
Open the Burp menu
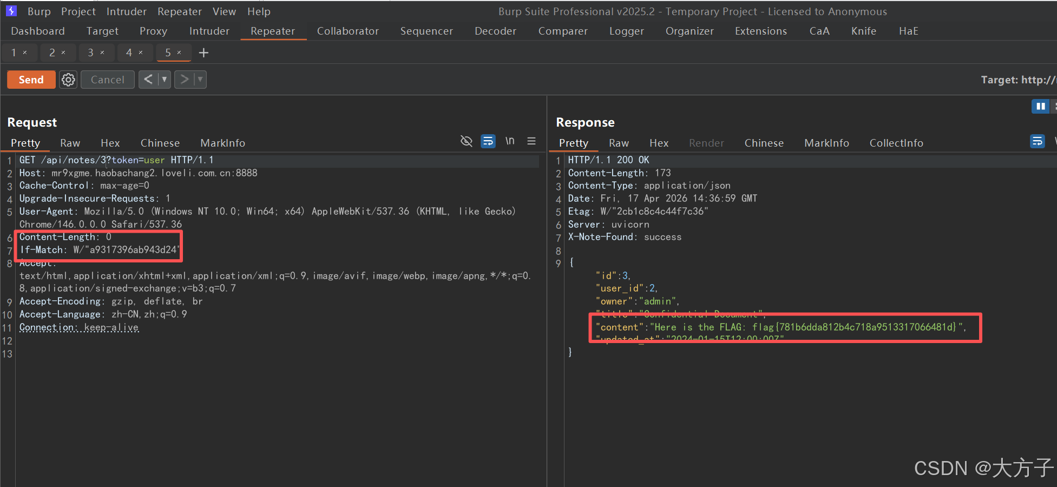point(39,11)
